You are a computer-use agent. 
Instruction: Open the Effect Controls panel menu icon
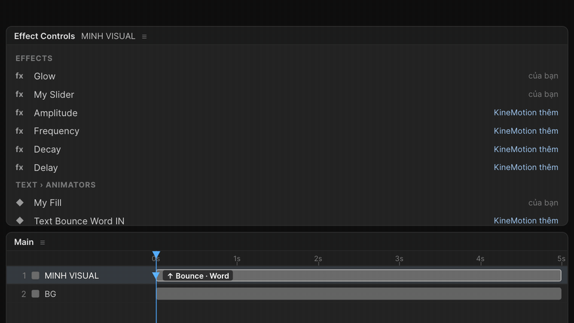[144, 36]
